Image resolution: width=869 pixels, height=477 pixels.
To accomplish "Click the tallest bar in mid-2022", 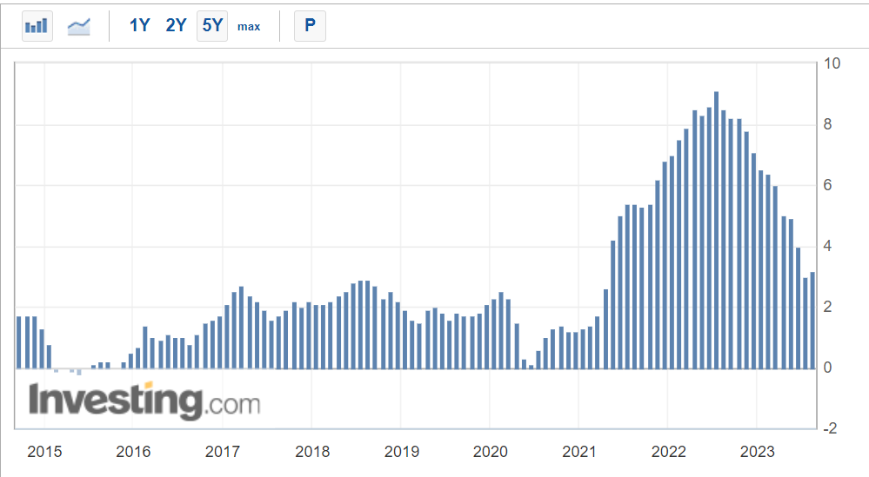I will [x=716, y=230].
